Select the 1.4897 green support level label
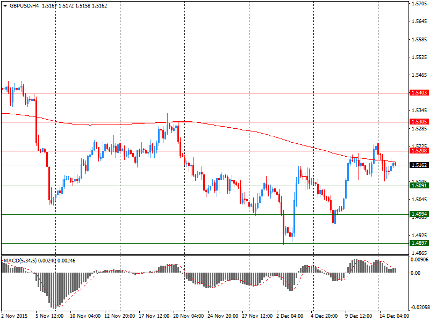 pos(419,243)
